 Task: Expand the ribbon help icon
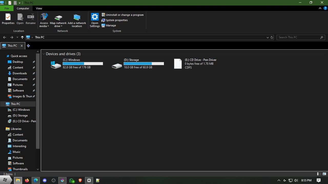pyautogui.click(x=325, y=8)
